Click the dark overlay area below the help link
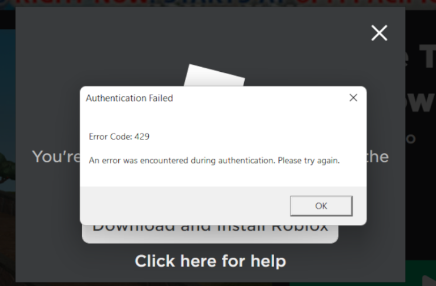The height and width of the screenshot is (286, 436). click(x=210, y=276)
